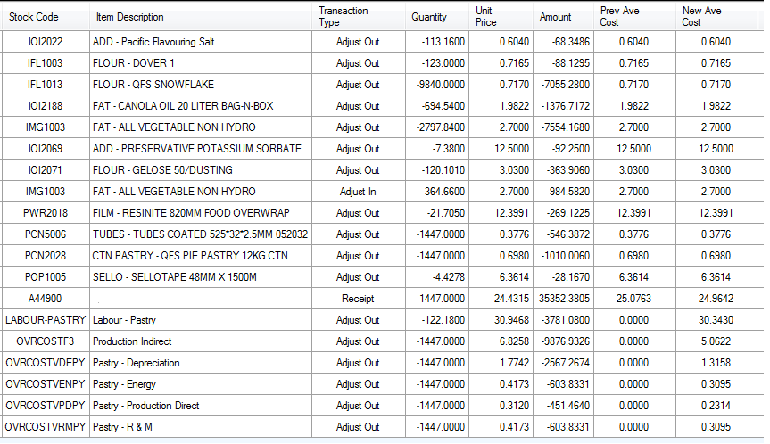This screenshot has height=444, width=770.
Task: Select Pastry - Production Direct description
Action: 201,406
